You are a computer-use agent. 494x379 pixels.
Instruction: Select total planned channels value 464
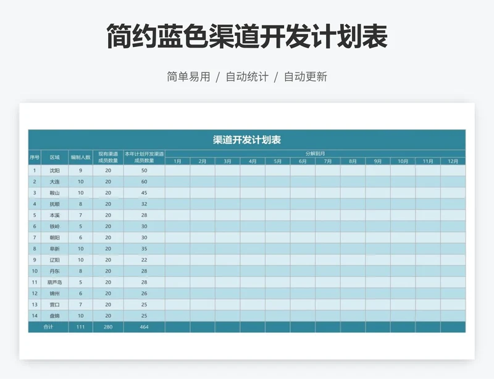click(x=144, y=327)
